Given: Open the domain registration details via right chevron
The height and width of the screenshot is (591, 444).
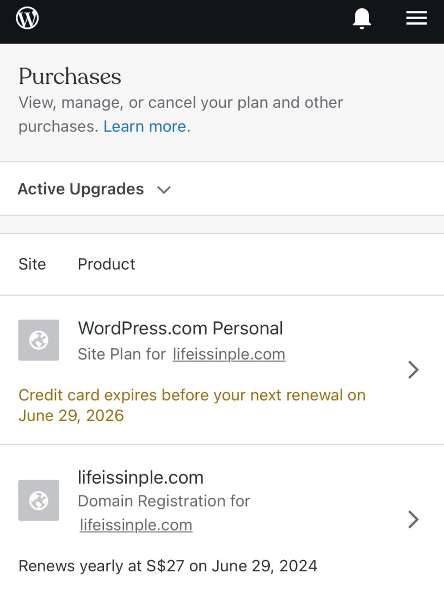Looking at the screenshot, I should (x=414, y=520).
